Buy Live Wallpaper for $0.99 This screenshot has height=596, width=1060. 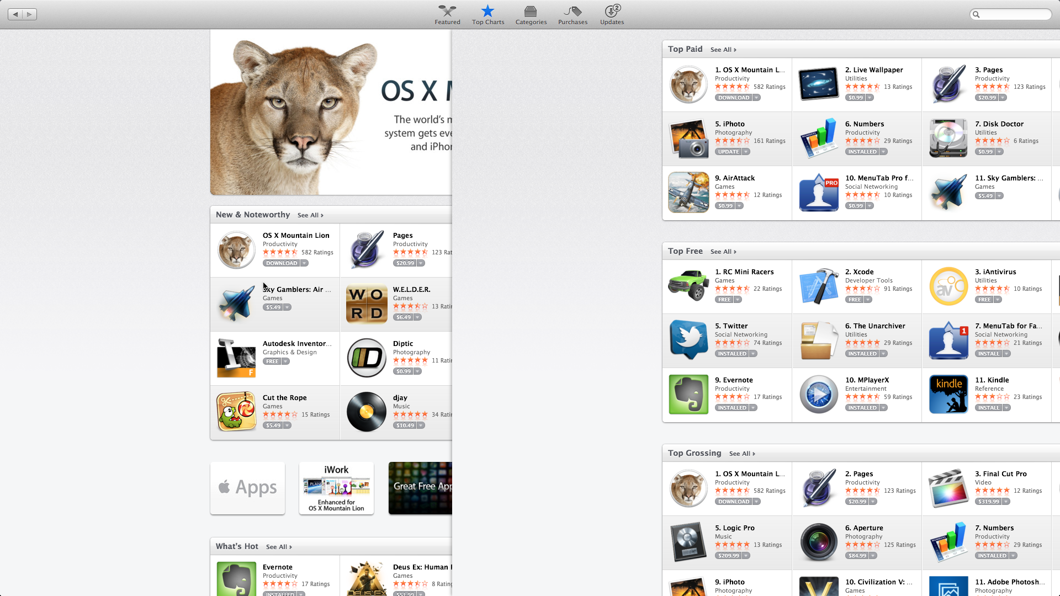click(x=855, y=98)
